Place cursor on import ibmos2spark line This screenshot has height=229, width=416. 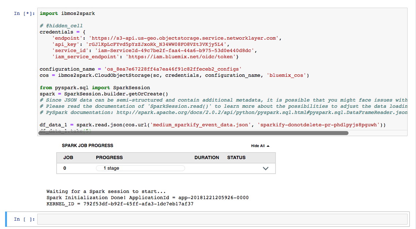point(68,13)
